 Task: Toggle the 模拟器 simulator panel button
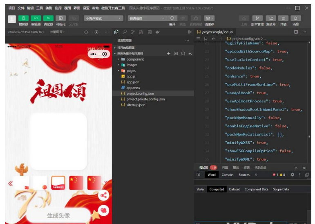click(x=23, y=18)
